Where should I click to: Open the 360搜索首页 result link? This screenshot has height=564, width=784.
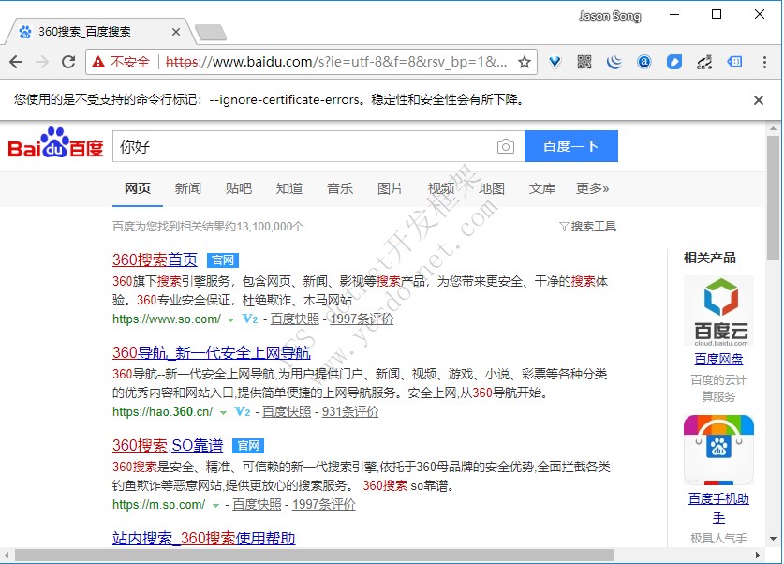[155, 260]
